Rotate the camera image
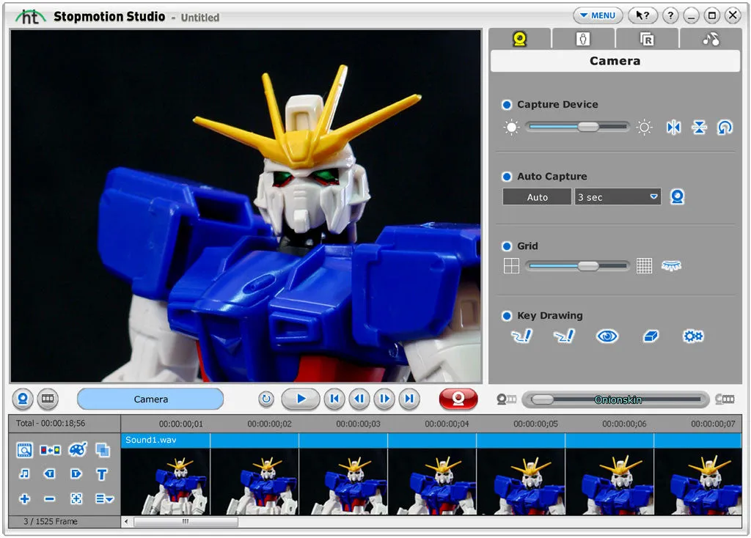The image size is (751, 538). [x=725, y=128]
